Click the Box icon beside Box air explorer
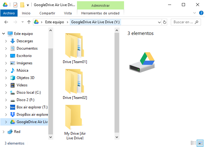205x147 pixels. click(13, 107)
